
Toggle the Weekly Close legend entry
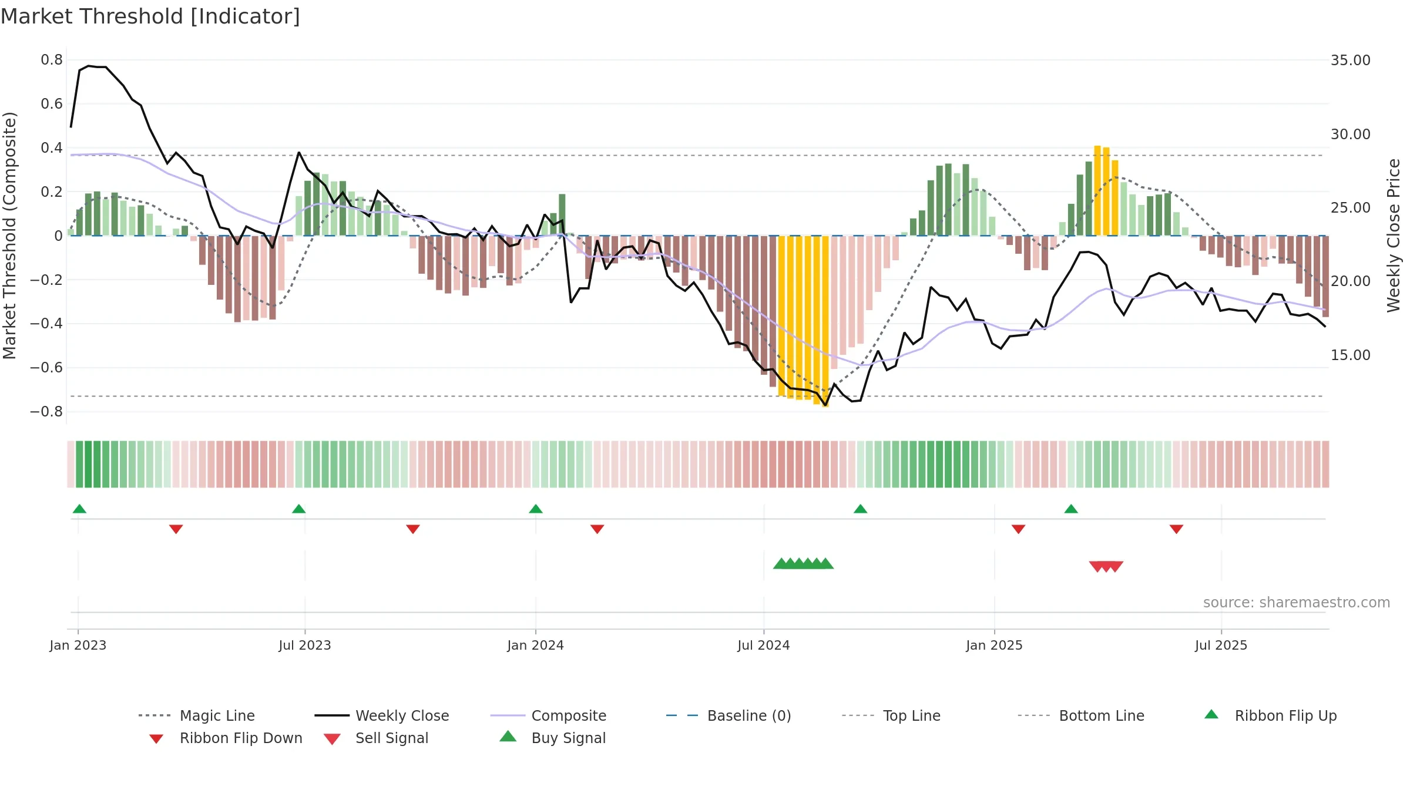(381, 715)
